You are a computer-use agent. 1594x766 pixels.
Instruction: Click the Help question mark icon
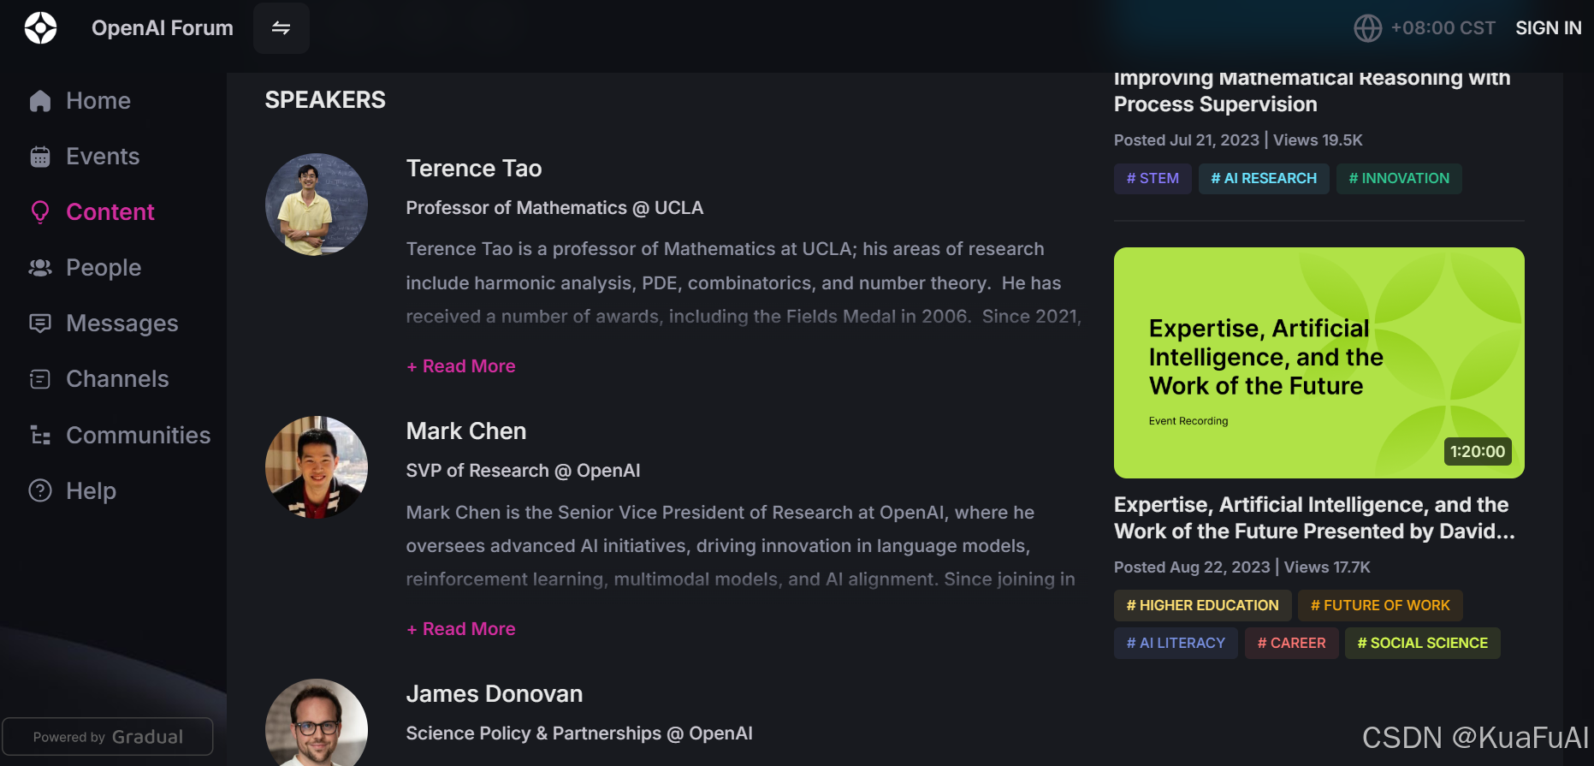pyautogui.click(x=40, y=490)
